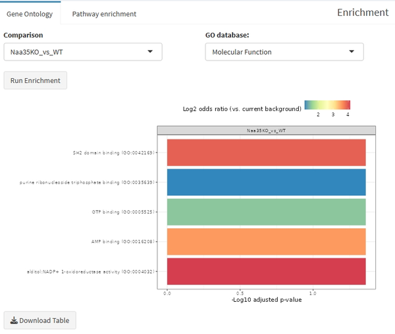The height and width of the screenshot is (334, 395).
Task: Click the orange AMP binding bar
Action: click(x=266, y=241)
